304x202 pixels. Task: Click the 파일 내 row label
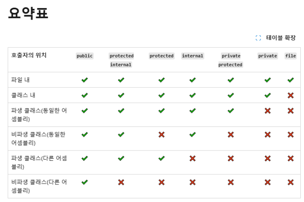(x=20, y=80)
